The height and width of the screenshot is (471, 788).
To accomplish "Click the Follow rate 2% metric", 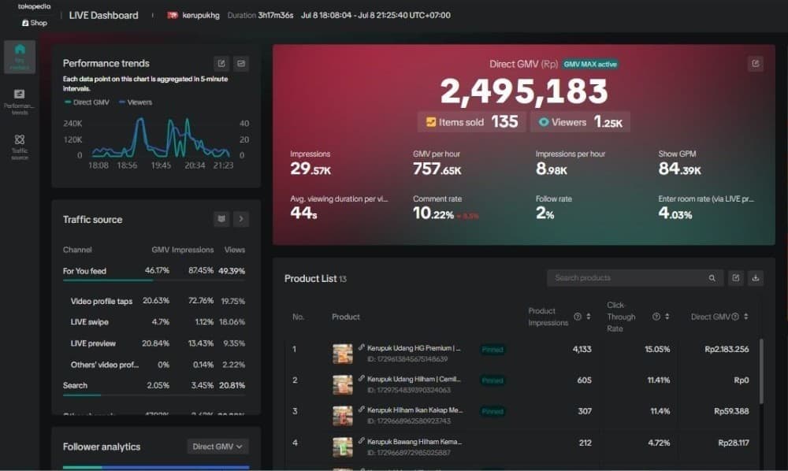I will coord(553,208).
